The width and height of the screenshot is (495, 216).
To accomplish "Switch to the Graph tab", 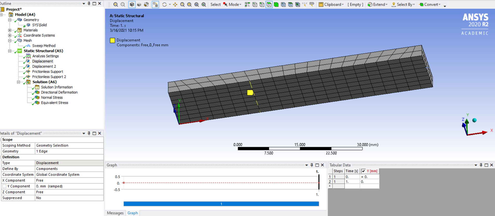I will pyautogui.click(x=133, y=213).
